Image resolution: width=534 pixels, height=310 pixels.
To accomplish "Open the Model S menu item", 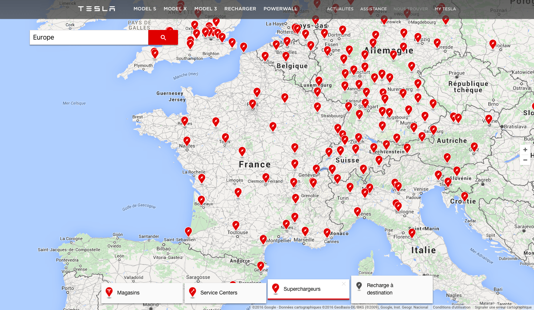I will [145, 9].
